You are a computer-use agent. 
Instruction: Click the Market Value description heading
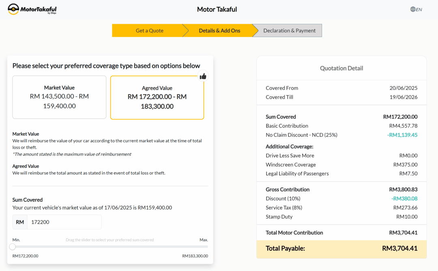(26, 134)
